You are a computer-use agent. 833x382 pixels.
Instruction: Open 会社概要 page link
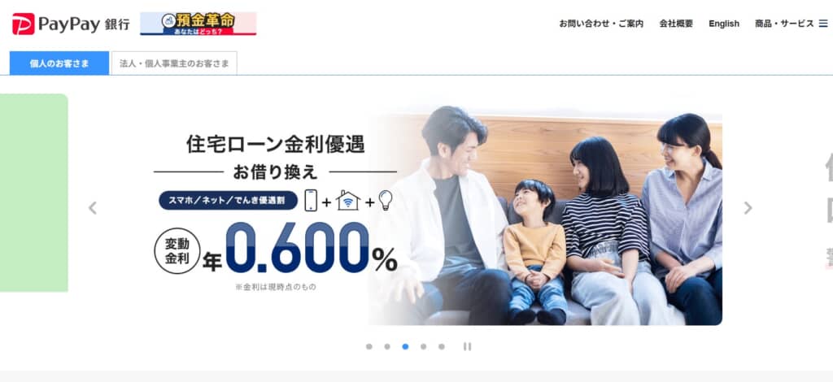(x=676, y=24)
